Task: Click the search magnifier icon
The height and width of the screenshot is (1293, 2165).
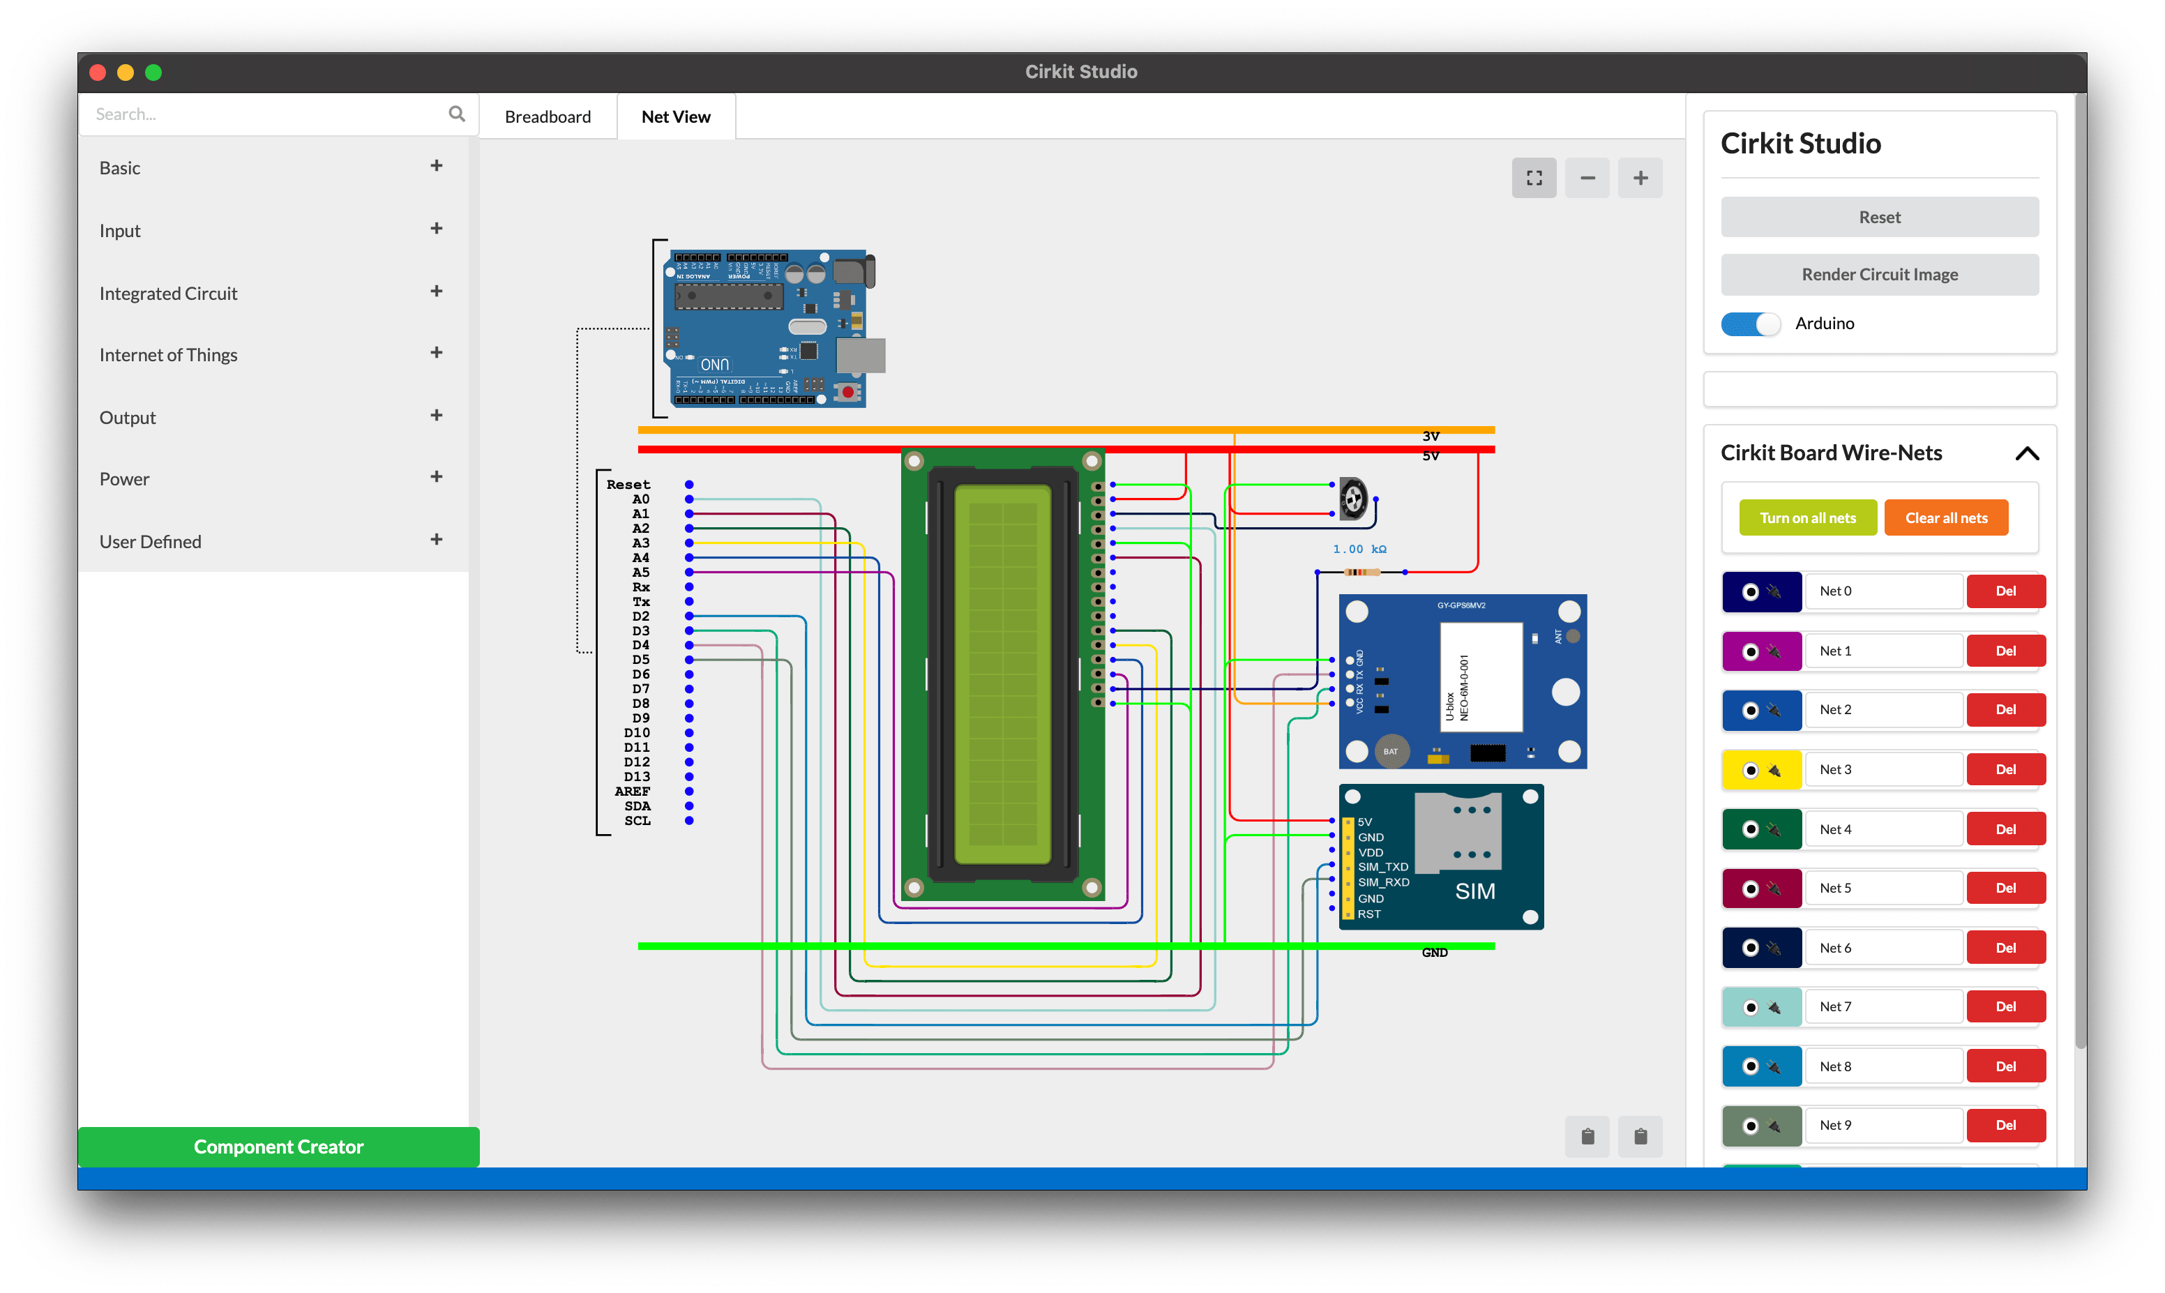Action: tap(457, 114)
